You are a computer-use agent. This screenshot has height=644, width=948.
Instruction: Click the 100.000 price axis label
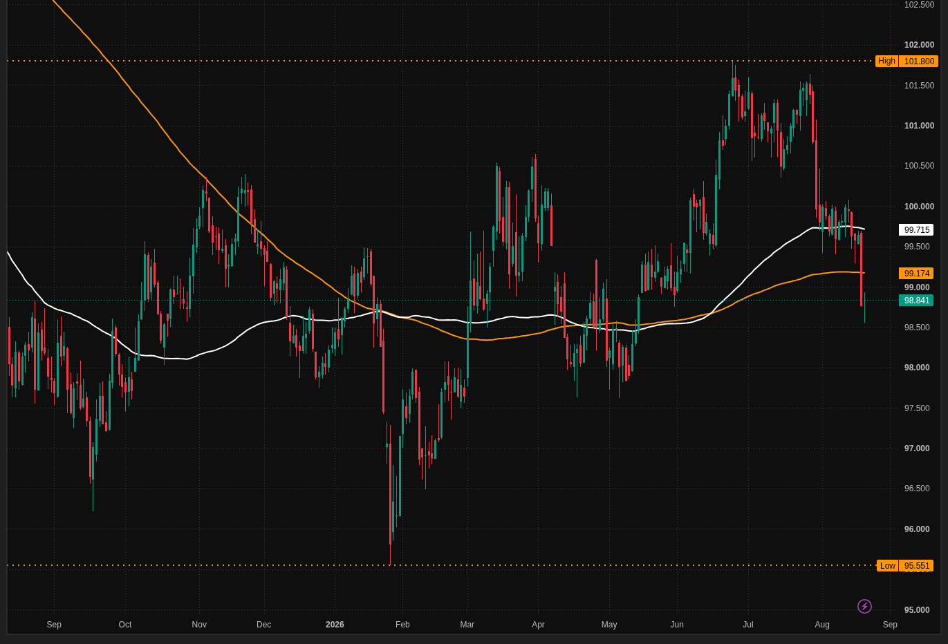point(919,207)
